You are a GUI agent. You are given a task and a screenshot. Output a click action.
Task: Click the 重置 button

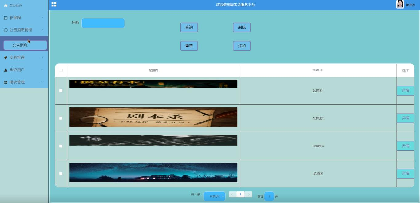pos(189,46)
